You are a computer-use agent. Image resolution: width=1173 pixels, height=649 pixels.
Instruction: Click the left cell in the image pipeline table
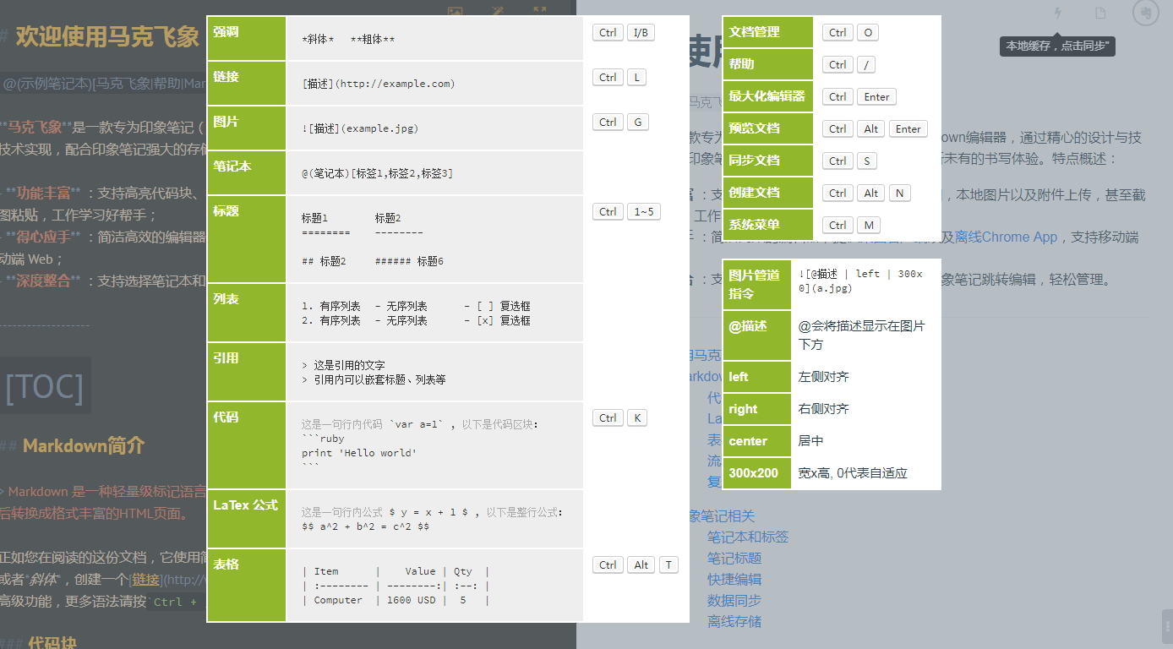click(x=756, y=376)
